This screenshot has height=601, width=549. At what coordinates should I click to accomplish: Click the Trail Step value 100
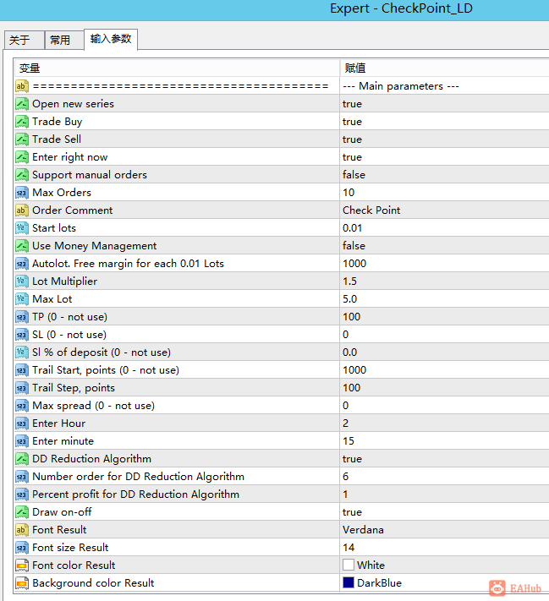click(x=351, y=388)
